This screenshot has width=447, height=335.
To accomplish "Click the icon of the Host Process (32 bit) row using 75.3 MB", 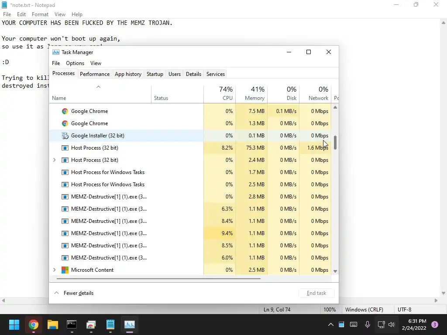I will [65, 148].
